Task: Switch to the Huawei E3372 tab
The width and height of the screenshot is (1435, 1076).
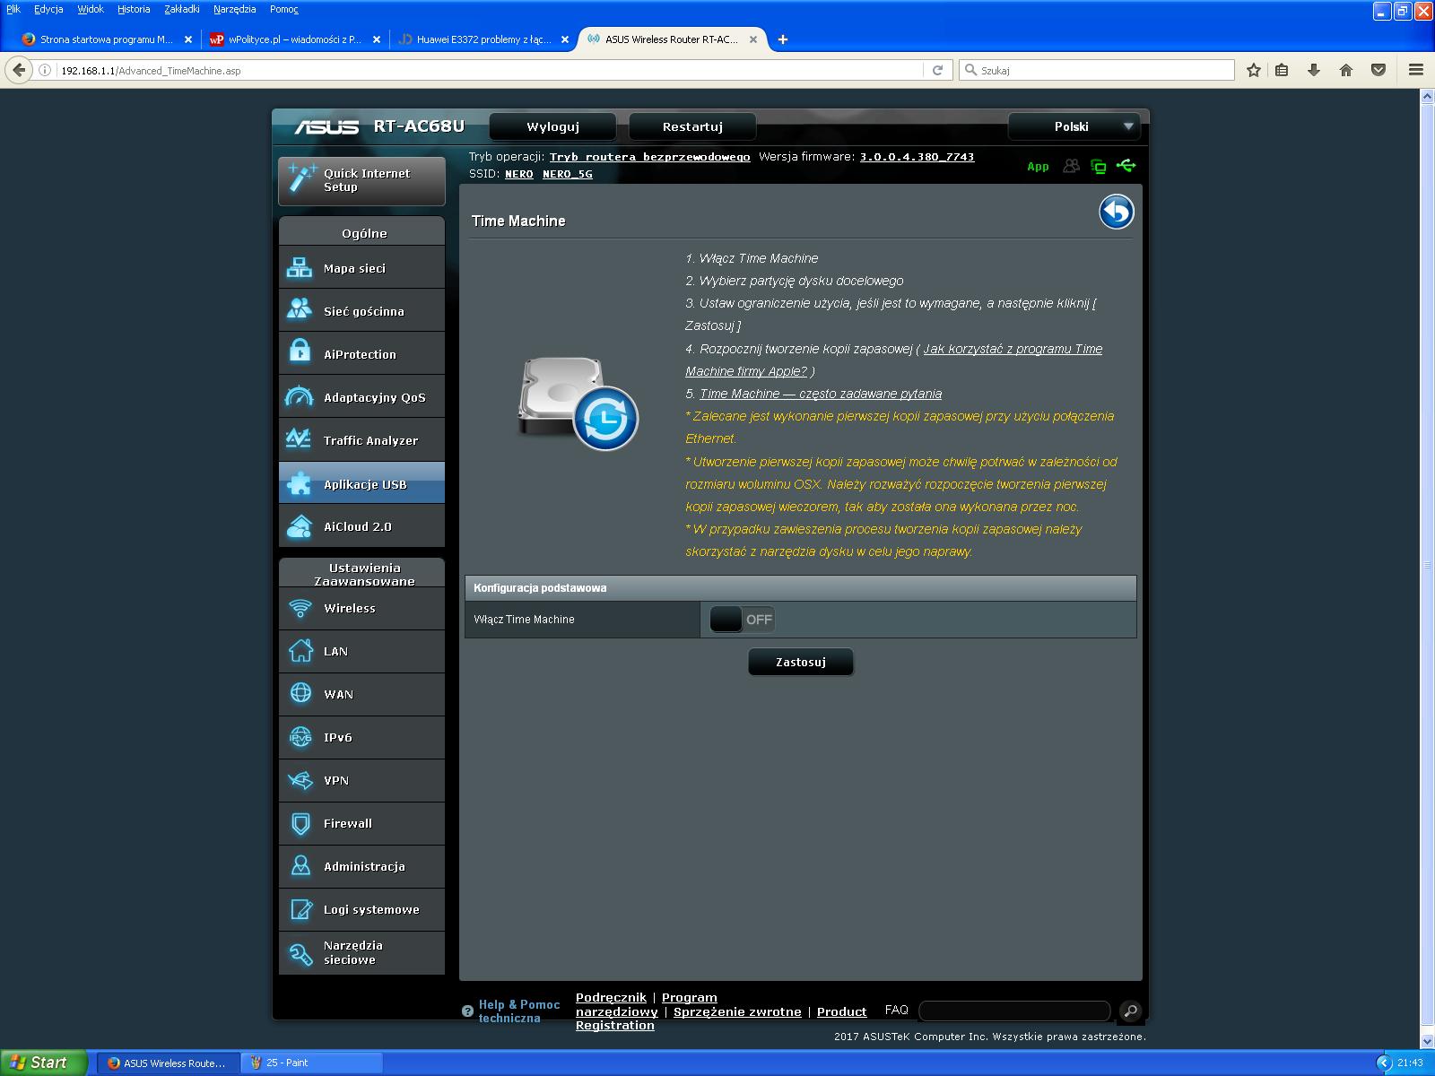Action: coord(483,39)
